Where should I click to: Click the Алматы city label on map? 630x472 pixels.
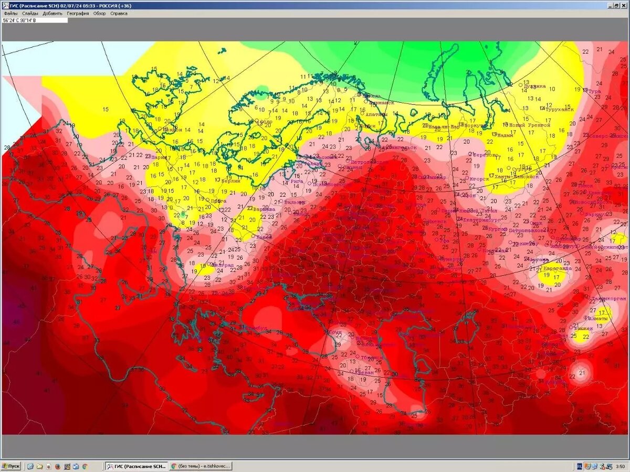pos(597,318)
